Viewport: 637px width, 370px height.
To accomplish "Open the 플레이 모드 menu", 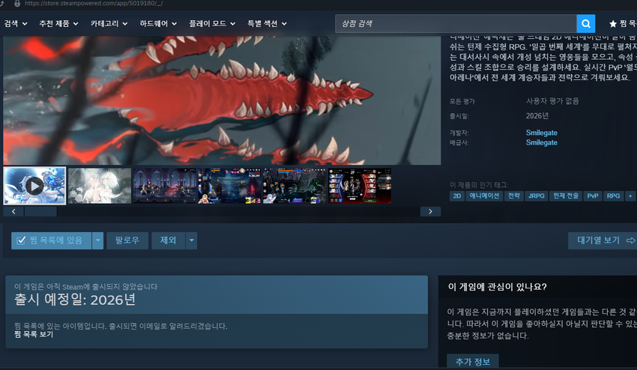I will click(x=211, y=23).
